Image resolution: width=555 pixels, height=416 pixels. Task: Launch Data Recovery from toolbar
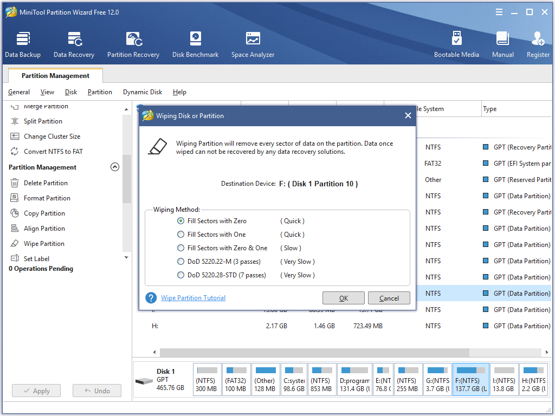[74, 44]
